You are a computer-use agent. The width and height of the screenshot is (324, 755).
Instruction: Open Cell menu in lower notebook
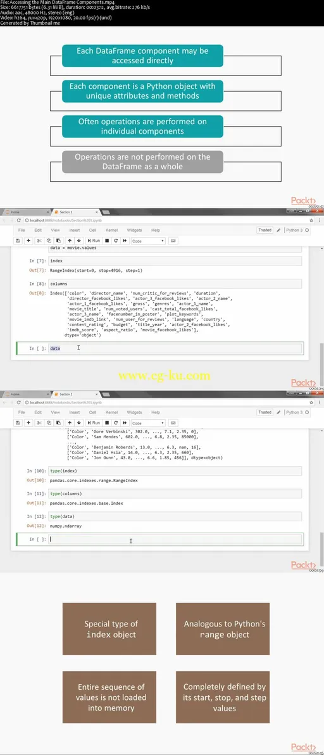[x=93, y=412]
